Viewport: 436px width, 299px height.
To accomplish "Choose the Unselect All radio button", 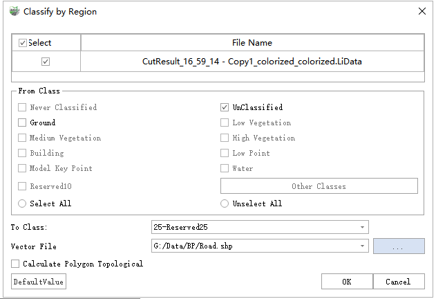I will point(225,203).
